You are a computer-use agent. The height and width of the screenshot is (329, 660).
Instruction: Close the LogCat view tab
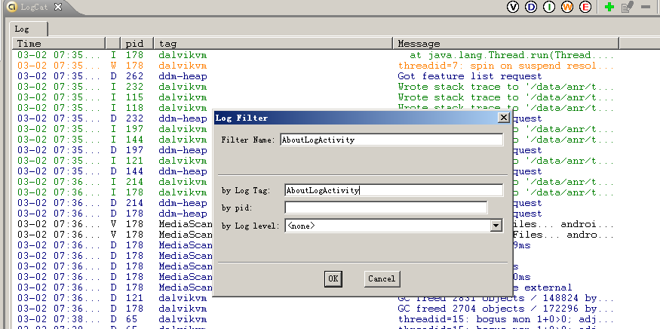point(58,7)
